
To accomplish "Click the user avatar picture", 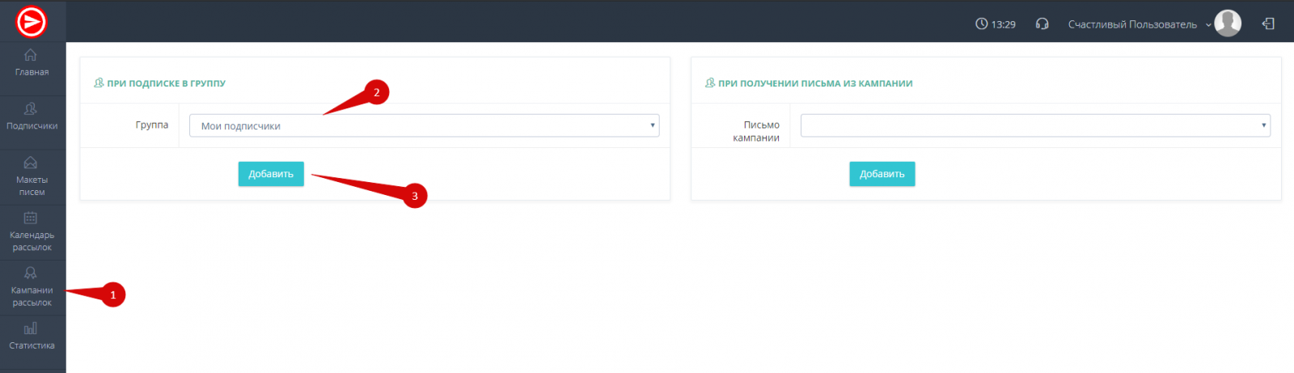I will pos(1228,23).
